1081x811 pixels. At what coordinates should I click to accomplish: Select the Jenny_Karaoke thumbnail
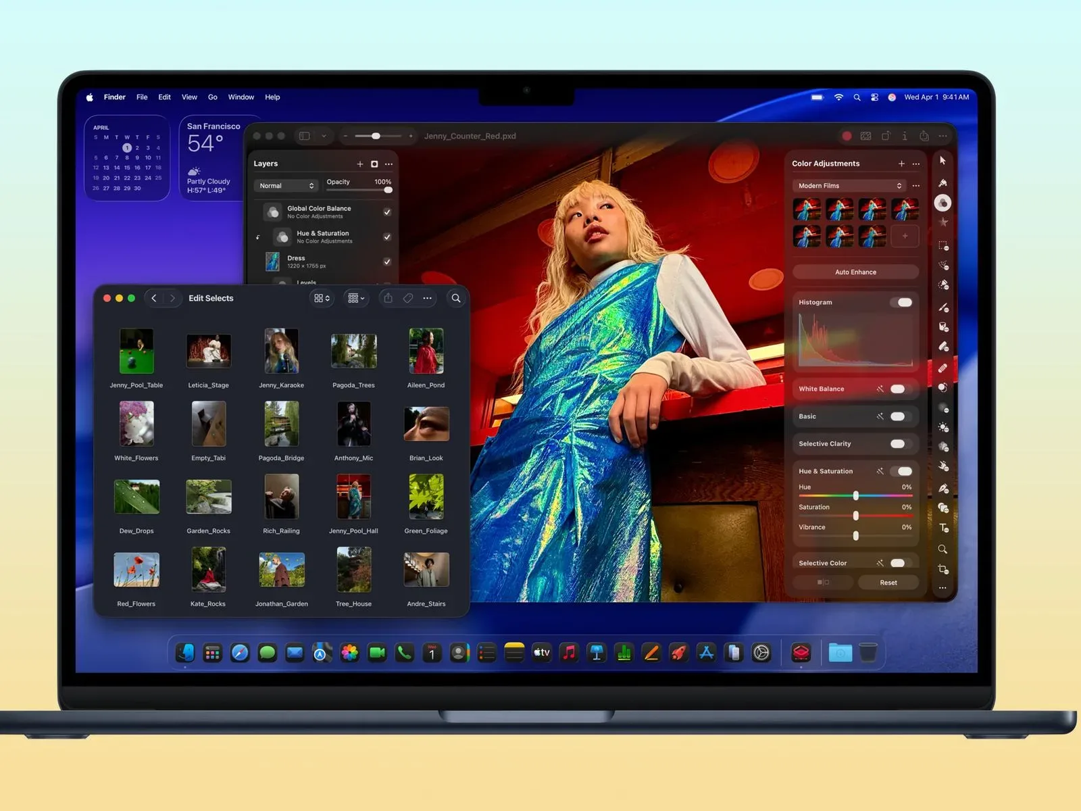pyautogui.click(x=282, y=351)
